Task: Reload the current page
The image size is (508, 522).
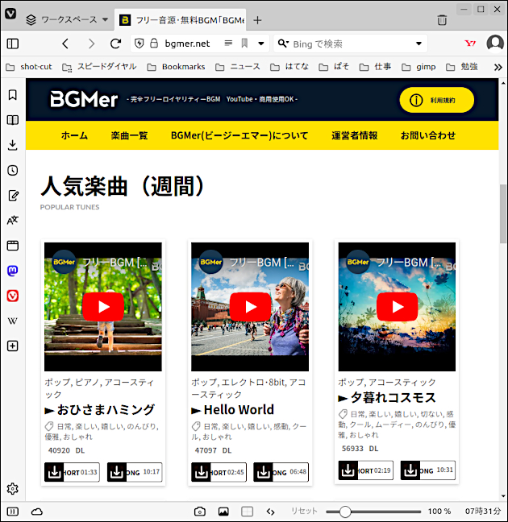Action: tap(115, 43)
